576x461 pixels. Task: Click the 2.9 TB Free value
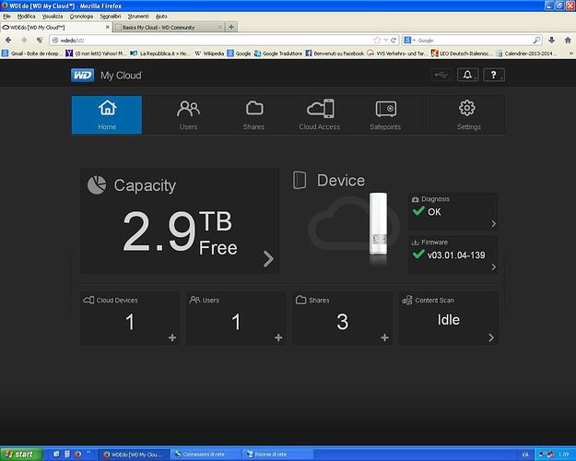coord(180,232)
